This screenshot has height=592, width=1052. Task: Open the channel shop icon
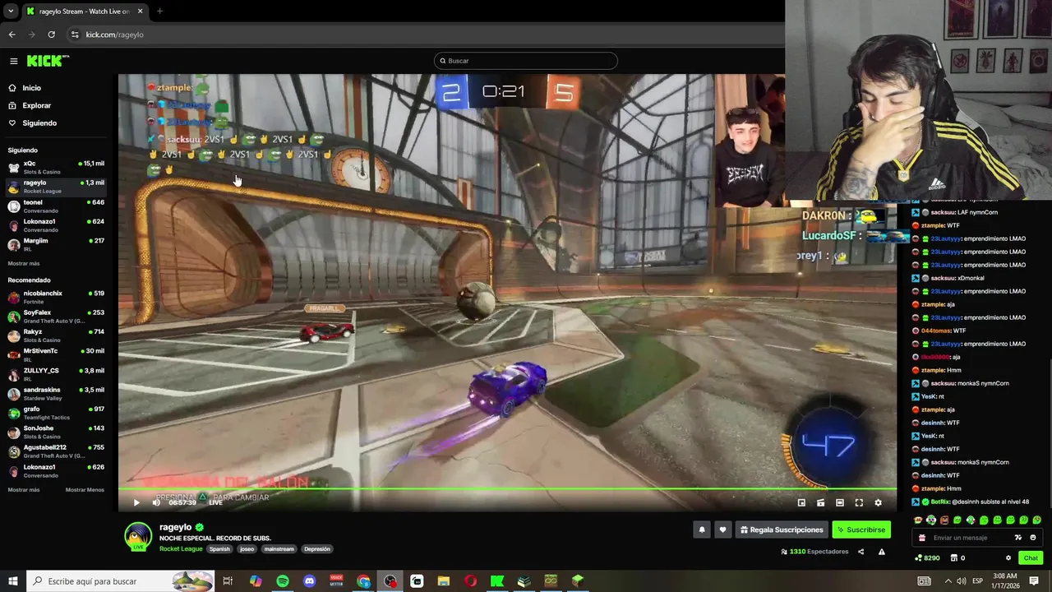[x=954, y=557]
